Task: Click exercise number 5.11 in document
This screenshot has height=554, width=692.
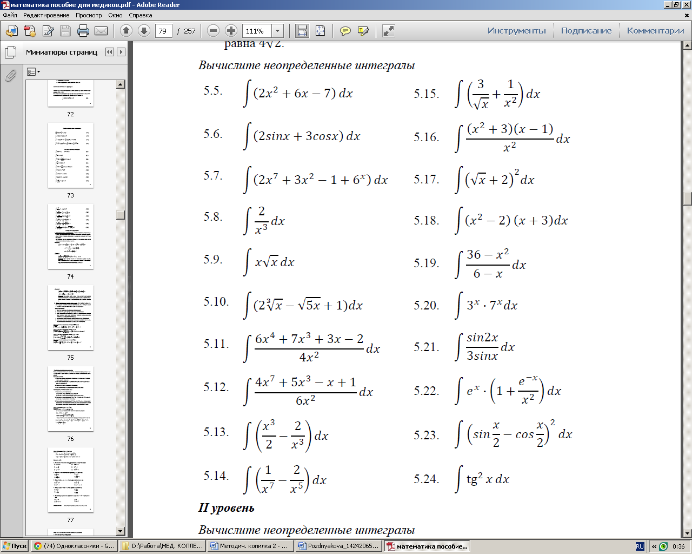Action: pos(216,344)
